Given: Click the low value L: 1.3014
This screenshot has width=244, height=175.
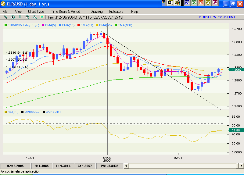Looking at the screenshot, I should click(63, 166).
